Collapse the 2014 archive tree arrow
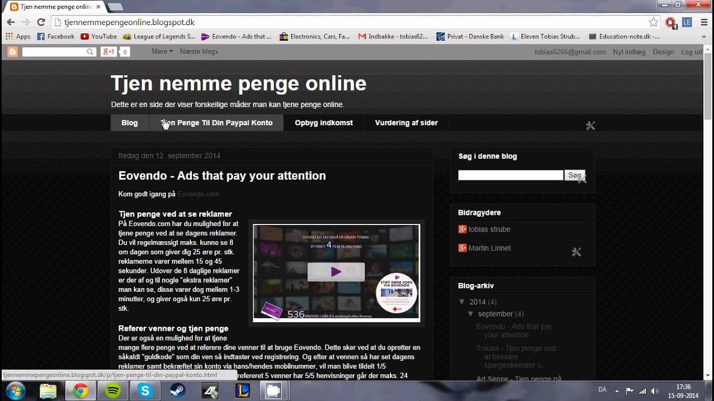 (462, 302)
